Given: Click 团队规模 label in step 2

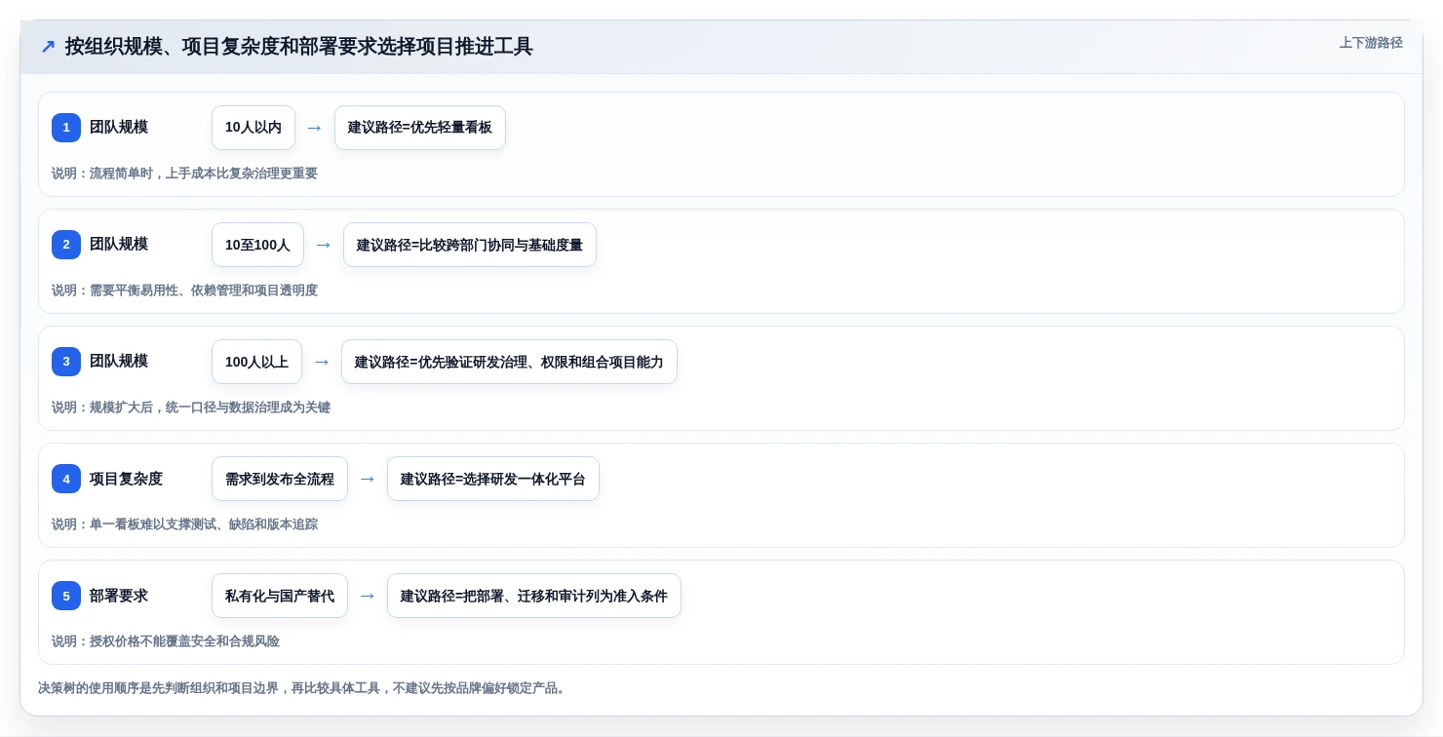Looking at the screenshot, I should pos(119,244).
